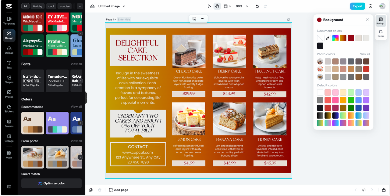Open the 88% zoom level dropdown

[242, 6]
